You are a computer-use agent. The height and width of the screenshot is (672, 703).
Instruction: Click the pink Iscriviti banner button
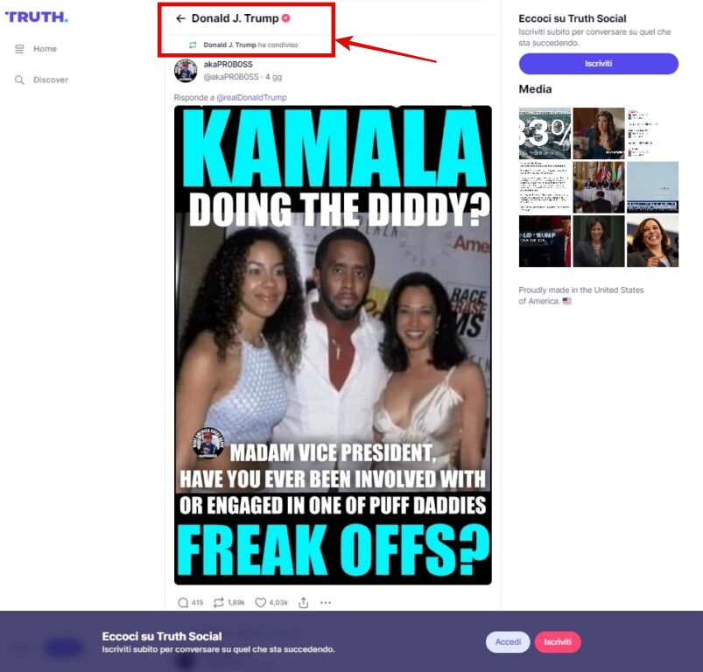[x=558, y=642]
